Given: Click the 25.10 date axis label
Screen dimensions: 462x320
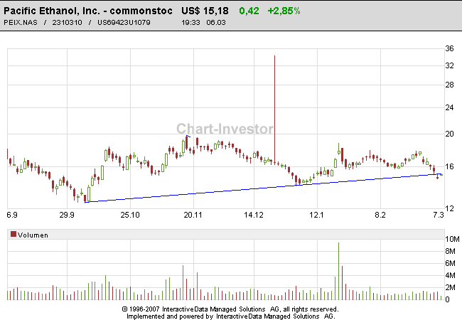Looking at the screenshot, I should click(130, 215).
